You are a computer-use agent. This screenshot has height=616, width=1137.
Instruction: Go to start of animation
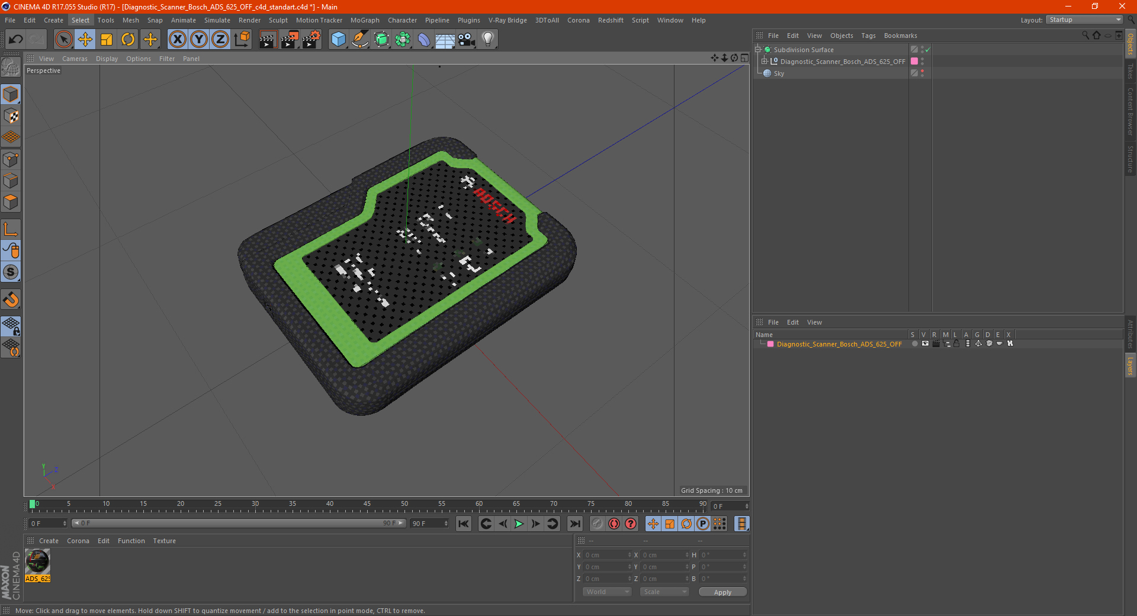point(464,524)
